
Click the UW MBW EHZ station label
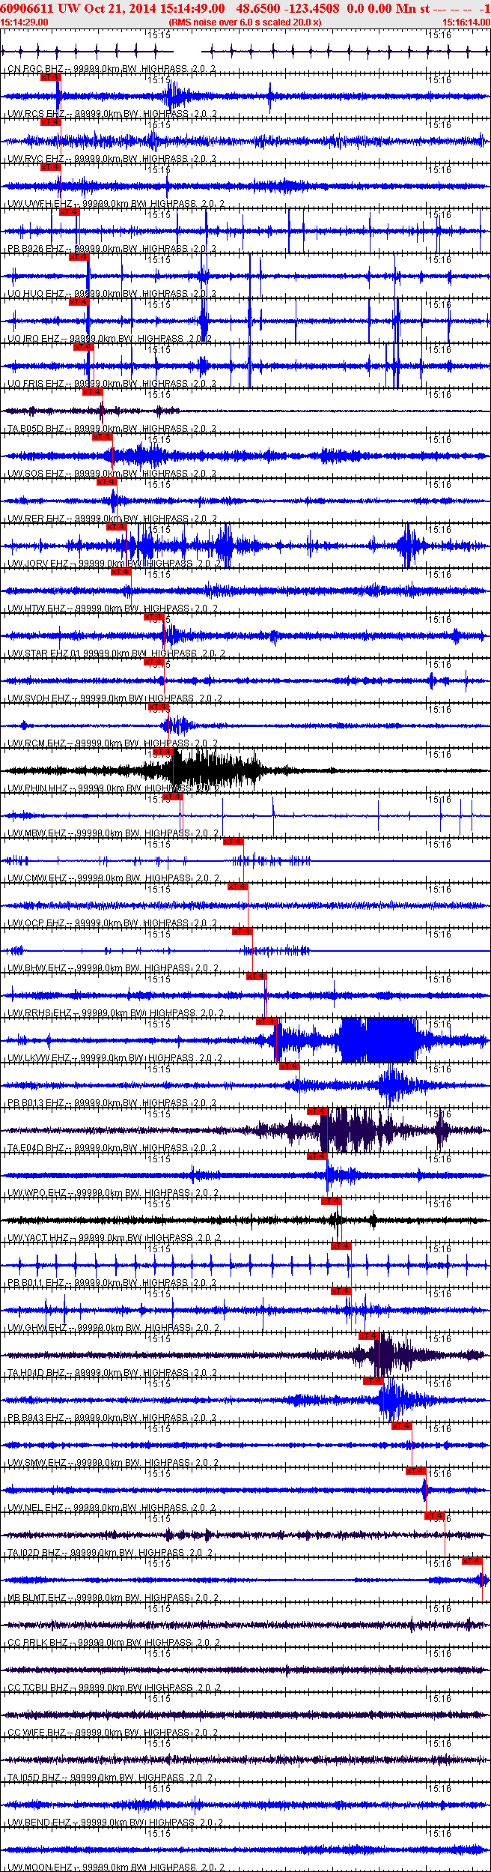point(37,833)
